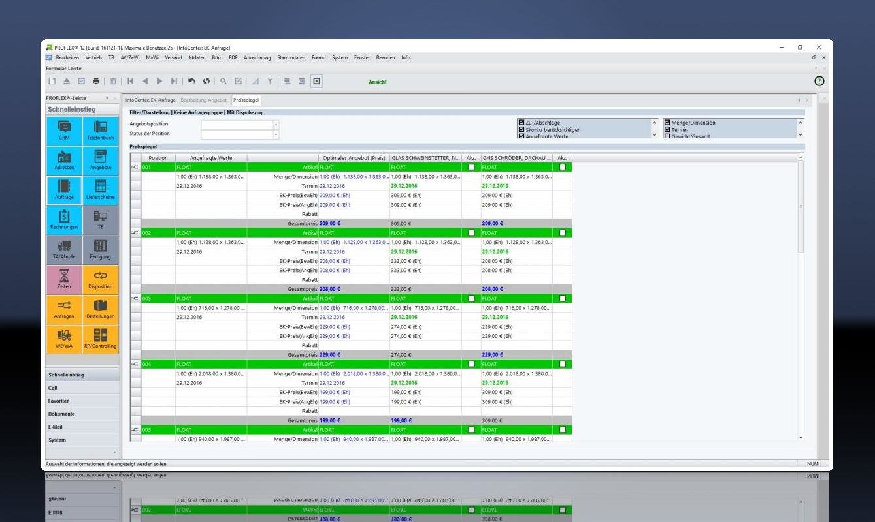The image size is (875, 522).
Task: Open the Angebote tile
Action: 101,161
